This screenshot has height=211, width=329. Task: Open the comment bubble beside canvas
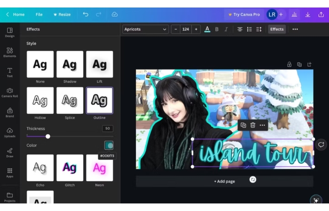[321, 144]
